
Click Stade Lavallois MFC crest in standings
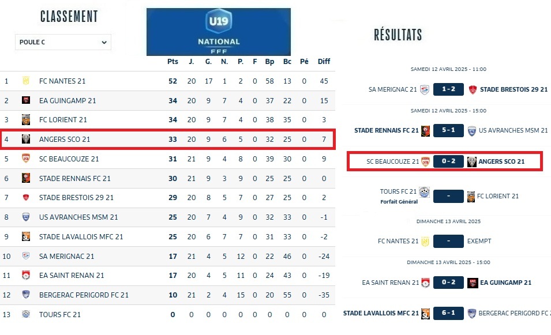[25, 236]
